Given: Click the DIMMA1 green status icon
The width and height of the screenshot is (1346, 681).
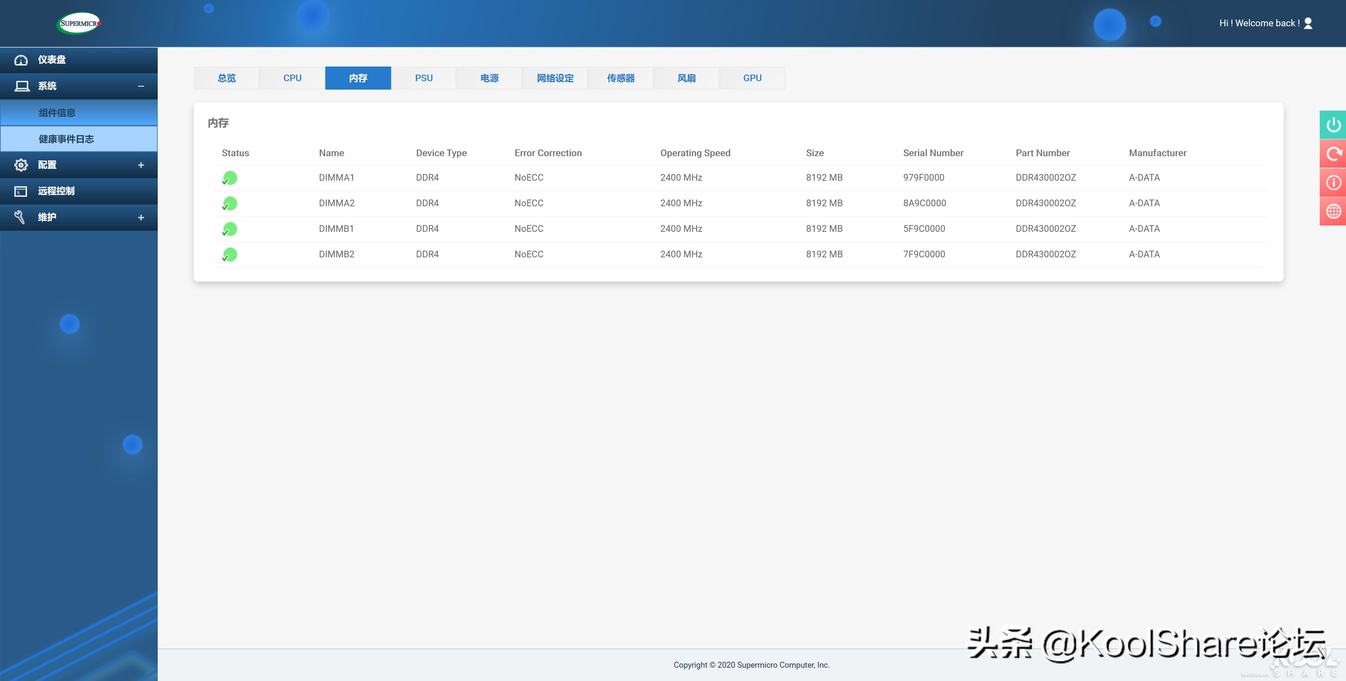Looking at the screenshot, I should click(x=229, y=178).
